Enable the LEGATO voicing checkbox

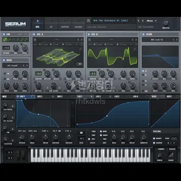(x=154, y=143)
